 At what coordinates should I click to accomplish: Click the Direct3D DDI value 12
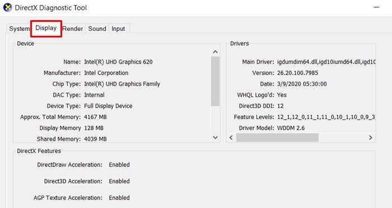coord(280,106)
